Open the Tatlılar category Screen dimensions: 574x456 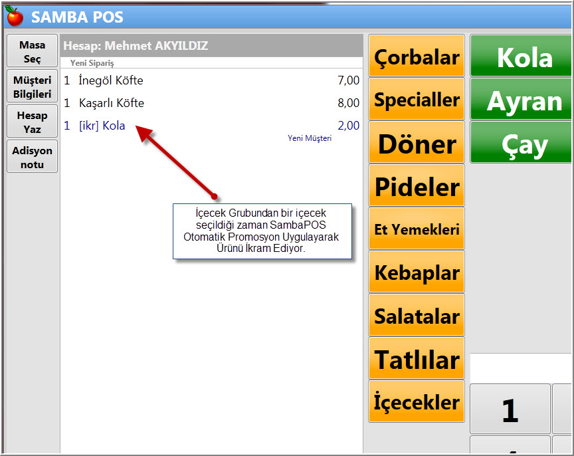pos(416,358)
